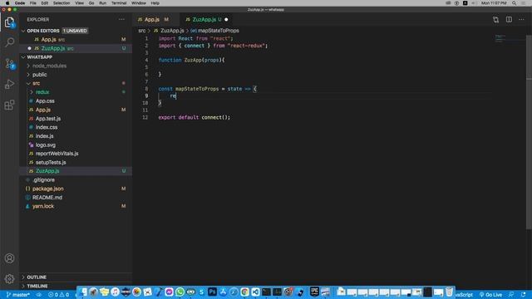The image size is (532, 299).
Task: Open the Run and Debug view
Action: click(9, 84)
